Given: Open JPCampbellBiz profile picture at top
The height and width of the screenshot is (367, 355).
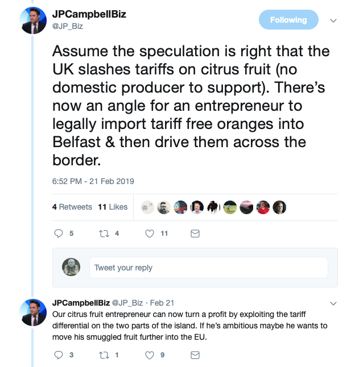Looking at the screenshot, I should coord(33,20).
